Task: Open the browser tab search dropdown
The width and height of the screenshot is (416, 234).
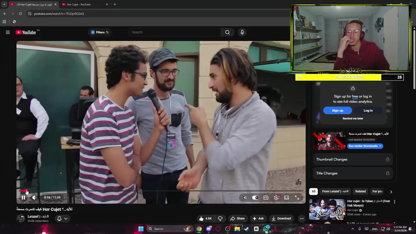Action: pos(4,4)
